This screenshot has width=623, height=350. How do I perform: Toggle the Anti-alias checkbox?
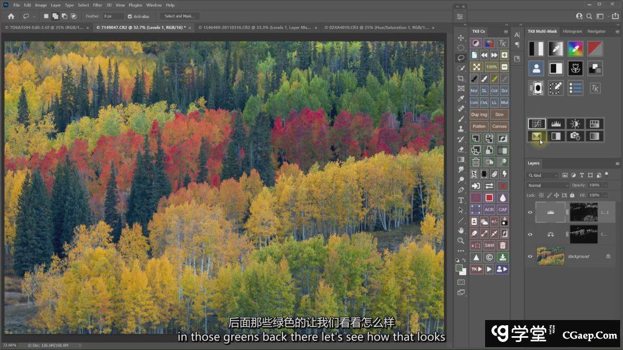click(x=130, y=16)
